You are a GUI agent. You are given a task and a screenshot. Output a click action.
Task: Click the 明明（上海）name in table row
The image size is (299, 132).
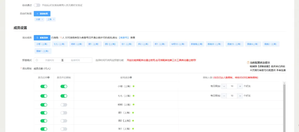pos(124,105)
